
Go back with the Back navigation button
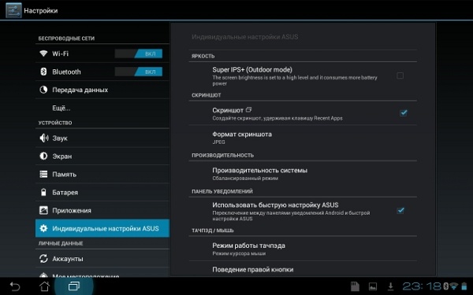click(15, 286)
